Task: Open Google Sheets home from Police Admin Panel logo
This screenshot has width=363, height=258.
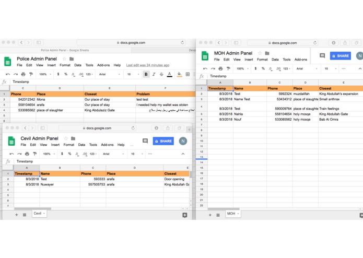Action: tap(8, 62)
